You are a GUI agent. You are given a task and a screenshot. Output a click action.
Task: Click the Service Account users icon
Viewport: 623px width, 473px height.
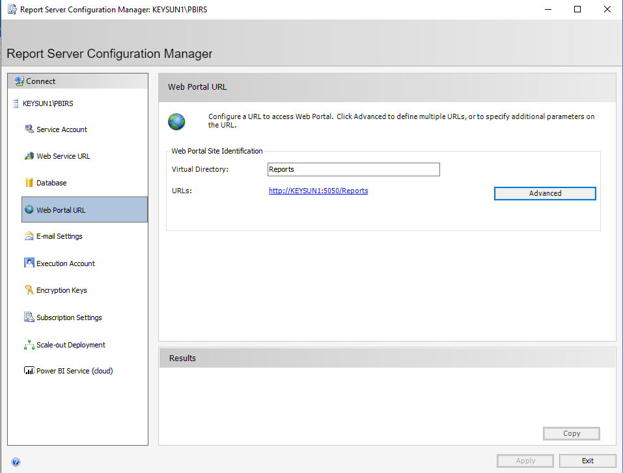pyautogui.click(x=29, y=129)
